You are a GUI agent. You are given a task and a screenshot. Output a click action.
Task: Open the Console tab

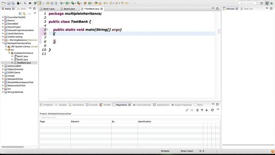(x=92, y=105)
